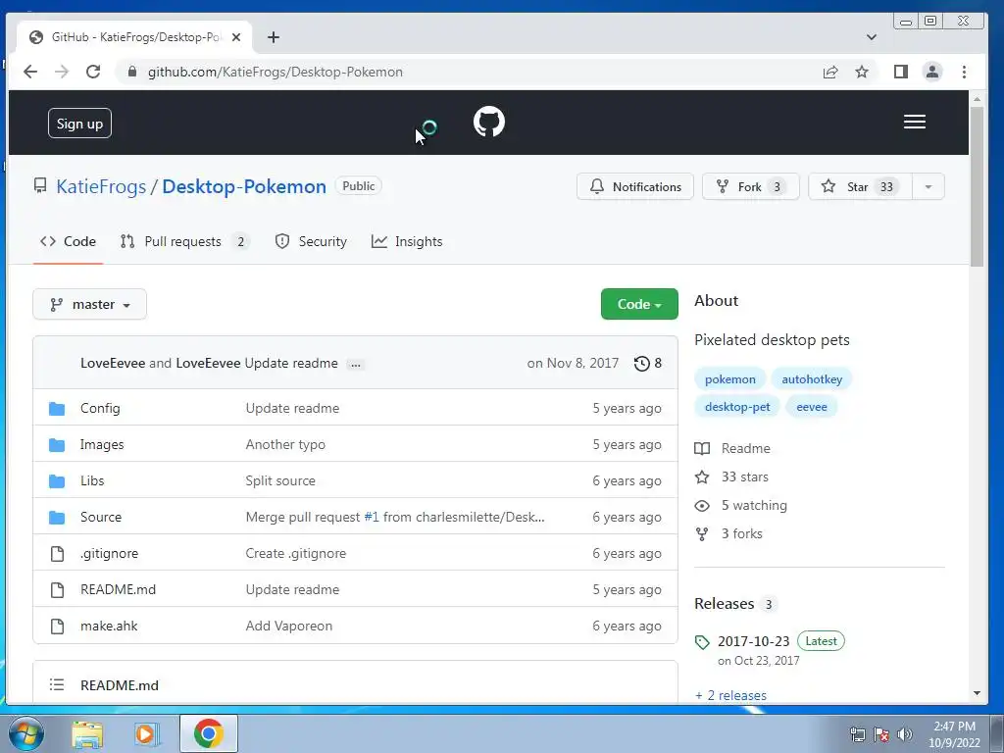This screenshot has width=1004, height=753.
Task: Open the 3 forks link
Action: pos(728,533)
